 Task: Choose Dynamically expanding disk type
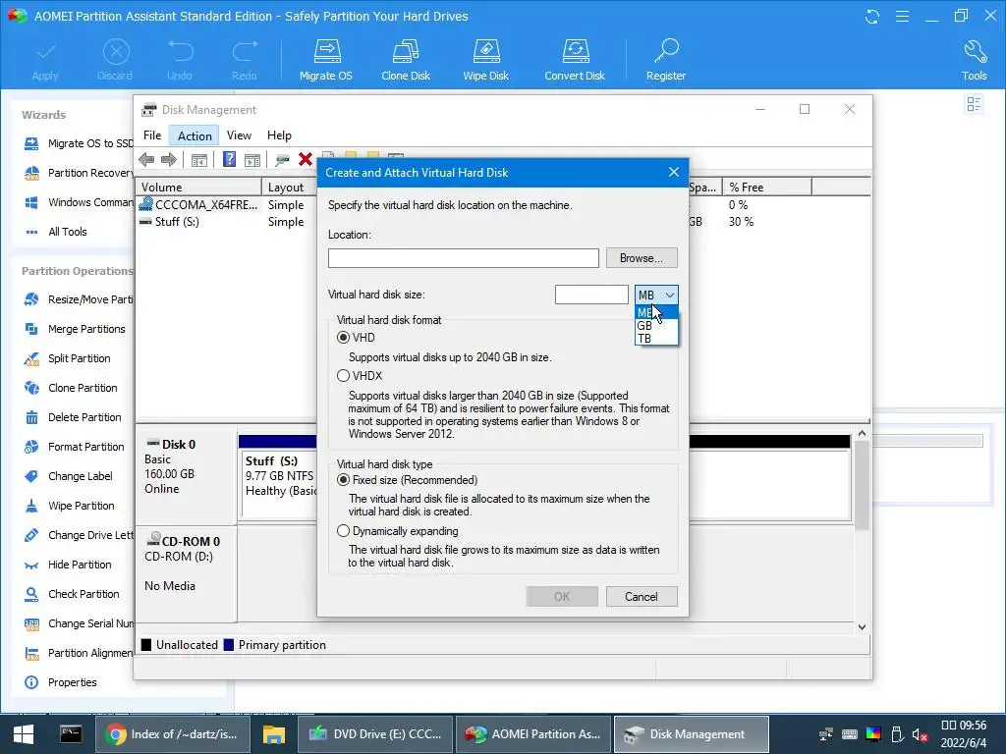coord(343,531)
